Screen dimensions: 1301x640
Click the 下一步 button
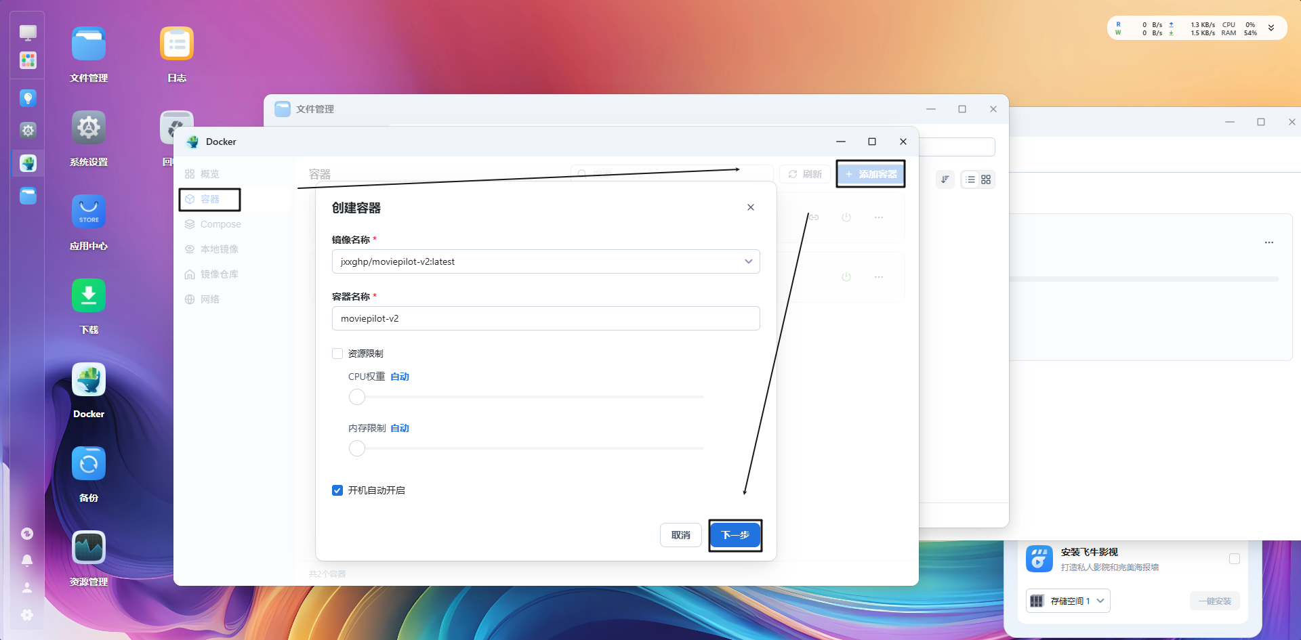point(735,535)
